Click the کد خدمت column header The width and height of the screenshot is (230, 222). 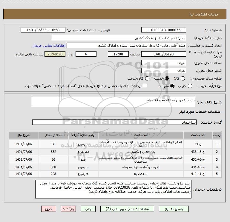click(198, 135)
